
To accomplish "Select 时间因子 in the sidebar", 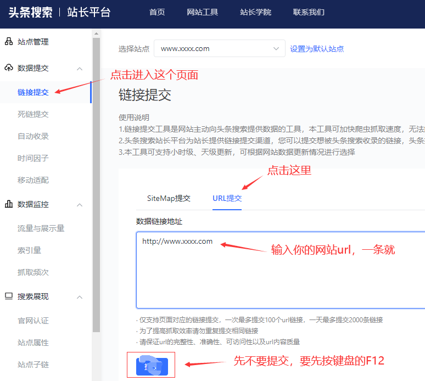I will tap(33, 158).
